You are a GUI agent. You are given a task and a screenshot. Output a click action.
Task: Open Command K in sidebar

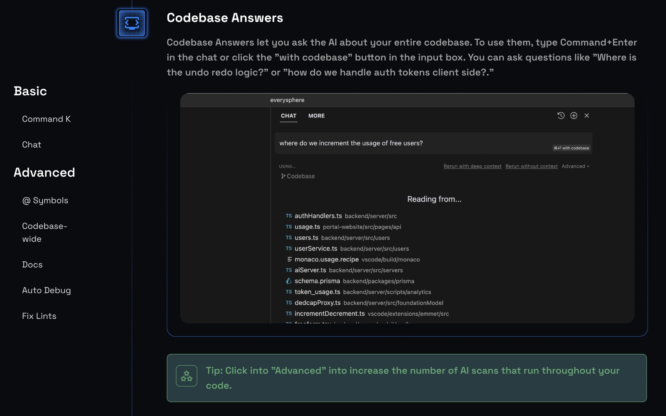[x=46, y=119]
